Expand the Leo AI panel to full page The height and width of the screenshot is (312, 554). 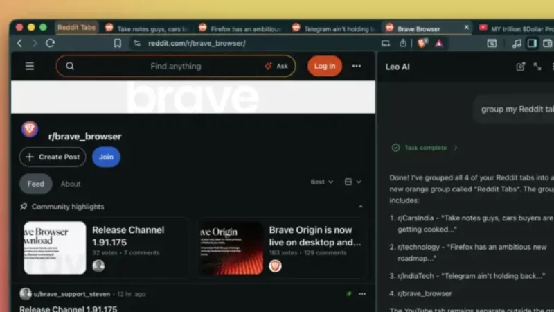[x=537, y=66]
